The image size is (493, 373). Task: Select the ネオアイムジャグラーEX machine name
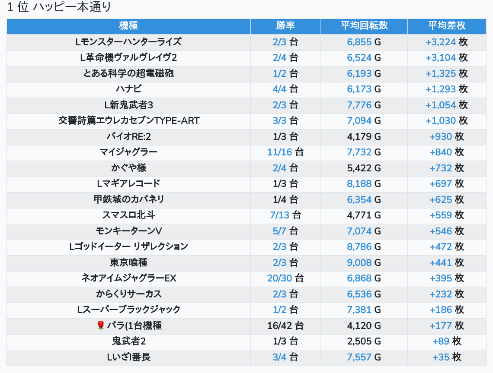tap(128, 278)
